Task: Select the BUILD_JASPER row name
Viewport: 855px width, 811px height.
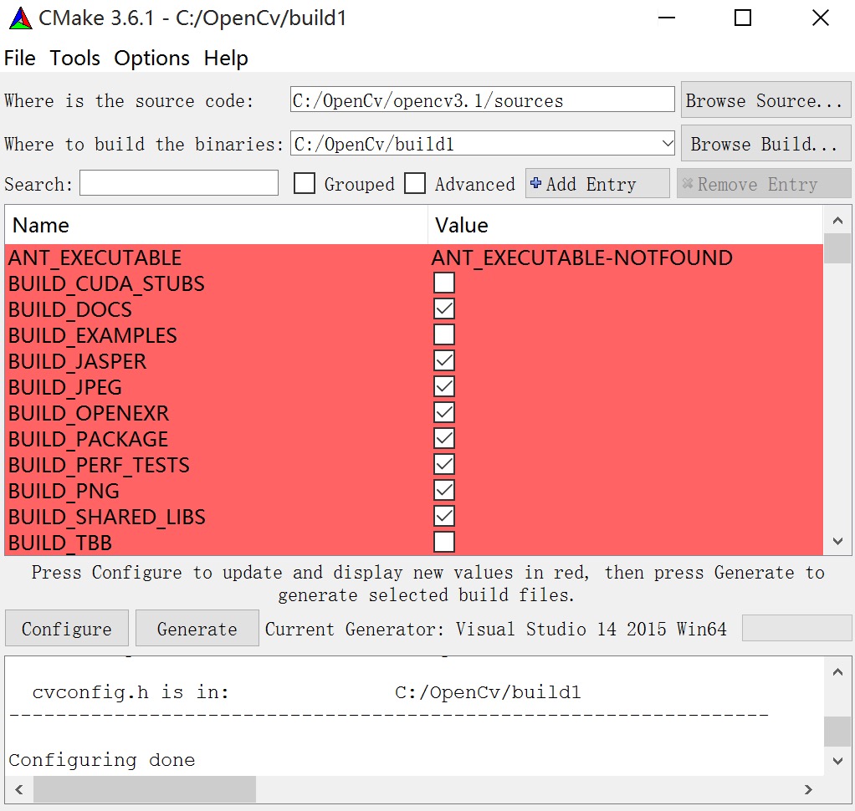Action: (x=78, y=361)
